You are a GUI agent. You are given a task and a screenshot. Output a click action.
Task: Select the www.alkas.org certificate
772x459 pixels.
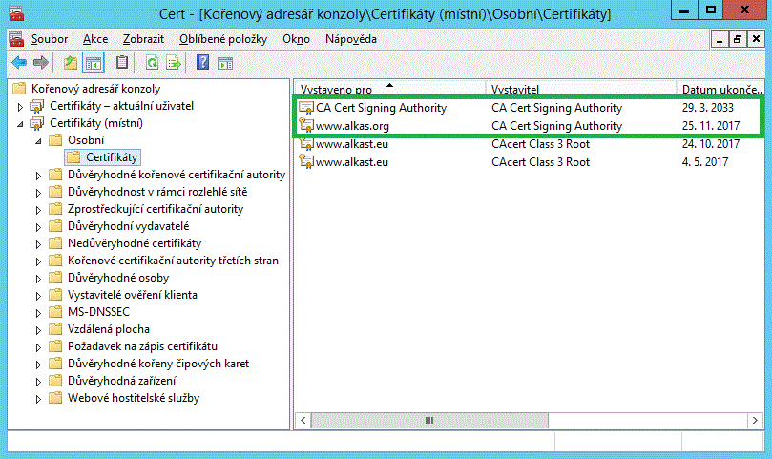click(x=352, y=126)
